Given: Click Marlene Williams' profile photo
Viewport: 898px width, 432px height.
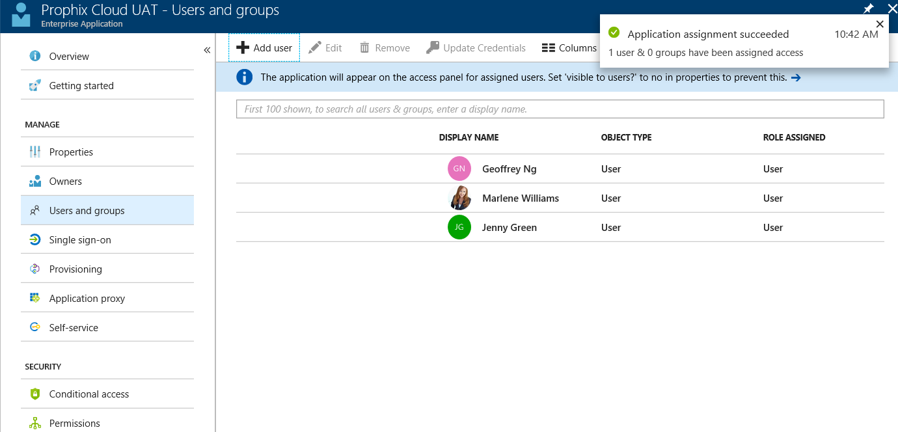Looking at the screenshot, I should pyautogui.click(x=459, y=198).
